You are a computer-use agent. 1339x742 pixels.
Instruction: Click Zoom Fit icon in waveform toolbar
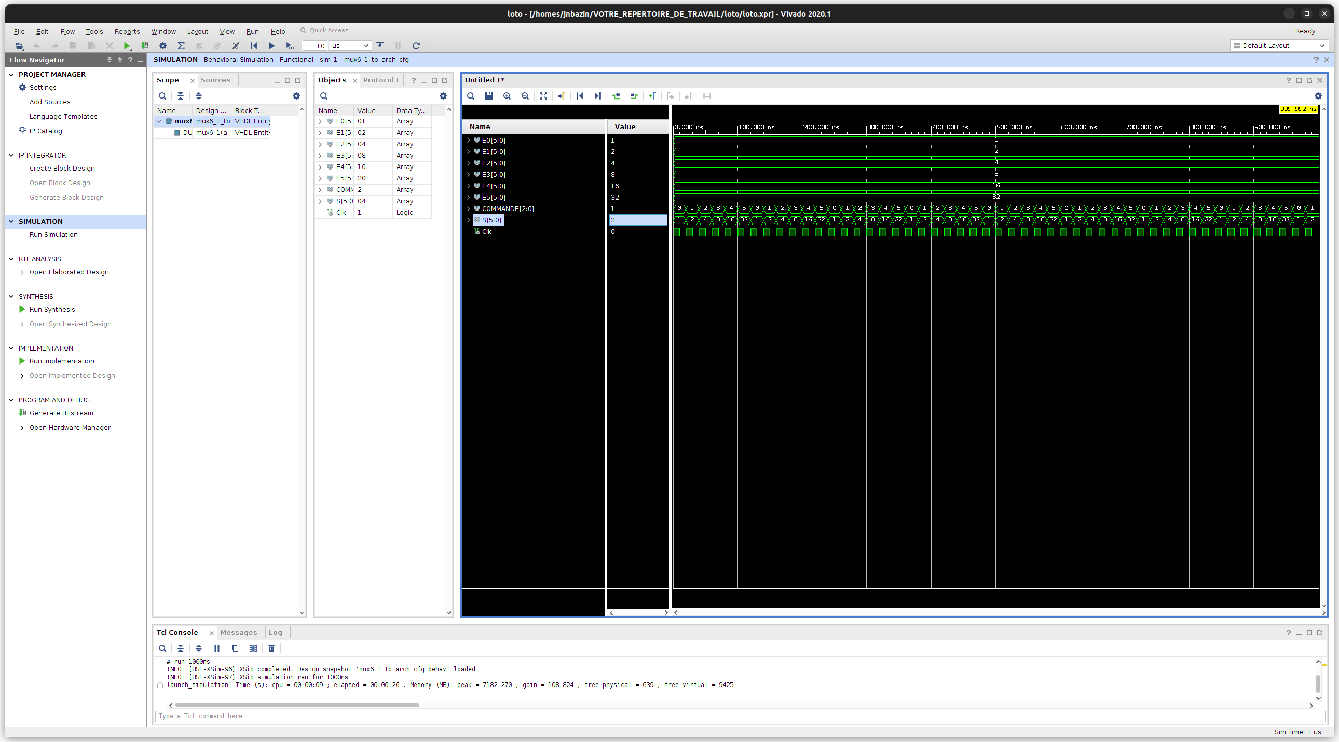point(543,96)
